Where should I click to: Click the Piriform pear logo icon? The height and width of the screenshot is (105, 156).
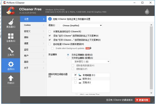(147, 11)
